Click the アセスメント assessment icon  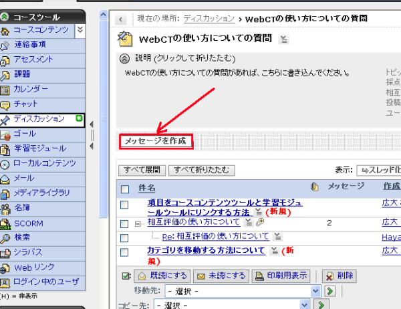coord(5,61)
